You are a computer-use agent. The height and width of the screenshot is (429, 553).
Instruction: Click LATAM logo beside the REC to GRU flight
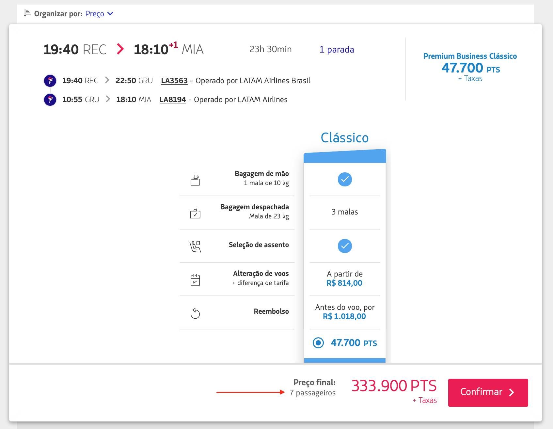pyautogui.click(x=50, y=81)
